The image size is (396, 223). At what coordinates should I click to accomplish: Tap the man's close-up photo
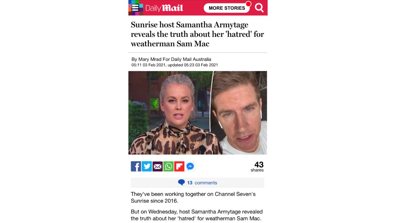239,113
